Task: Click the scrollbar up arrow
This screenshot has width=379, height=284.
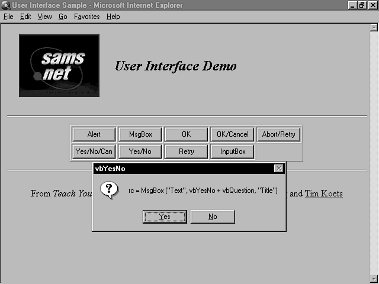Action: (x=374, y=27)
